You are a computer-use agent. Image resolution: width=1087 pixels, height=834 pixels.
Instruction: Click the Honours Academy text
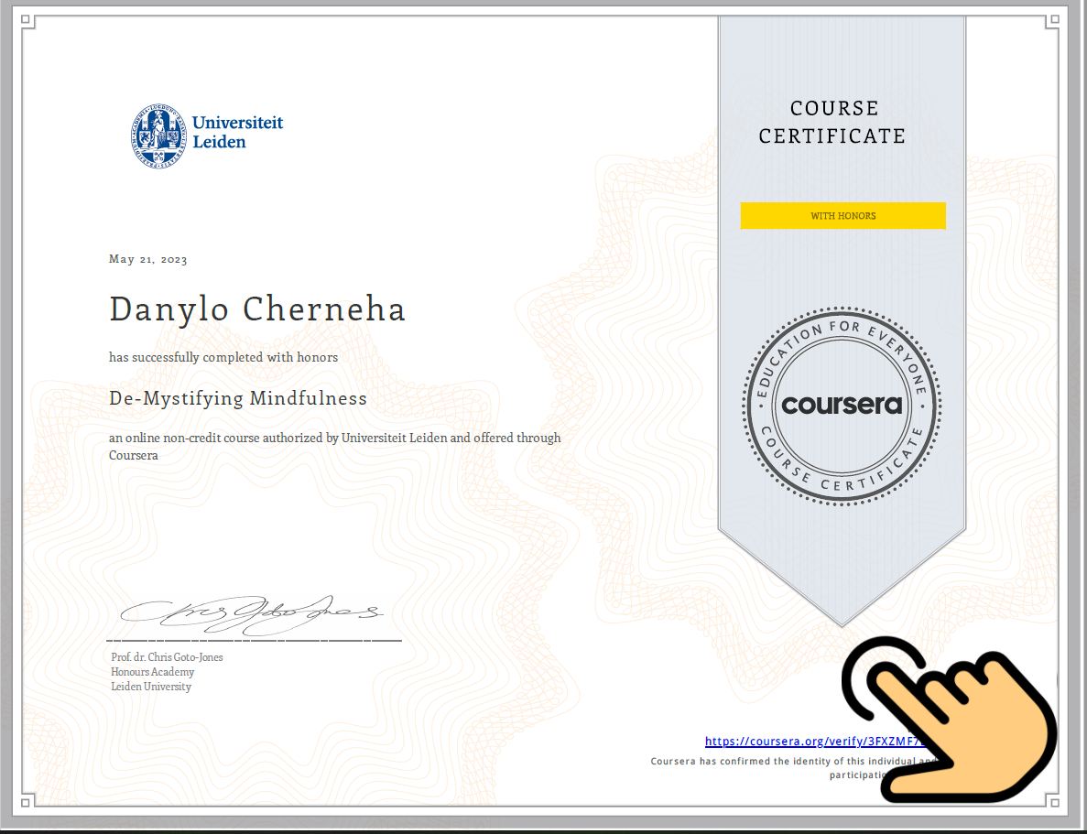[153, 672]
